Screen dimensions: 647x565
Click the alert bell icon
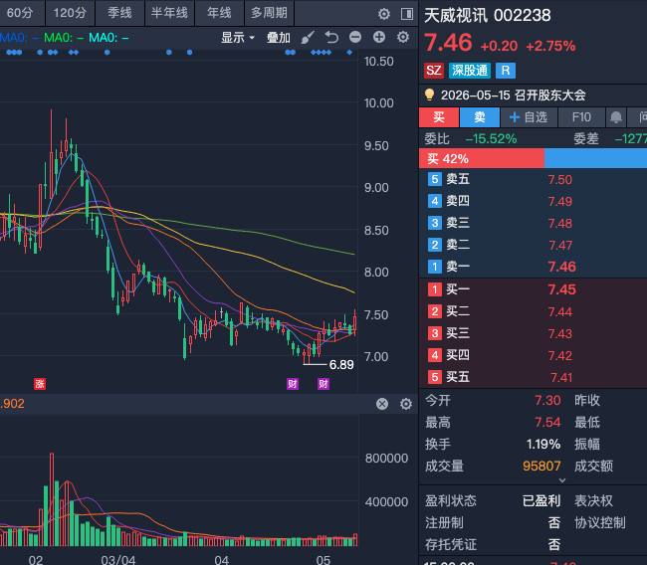(x=616, y=117)
